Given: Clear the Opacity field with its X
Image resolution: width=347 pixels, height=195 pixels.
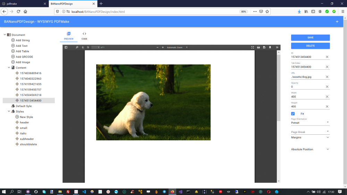Looking at the screenshot, I should 327,87.
